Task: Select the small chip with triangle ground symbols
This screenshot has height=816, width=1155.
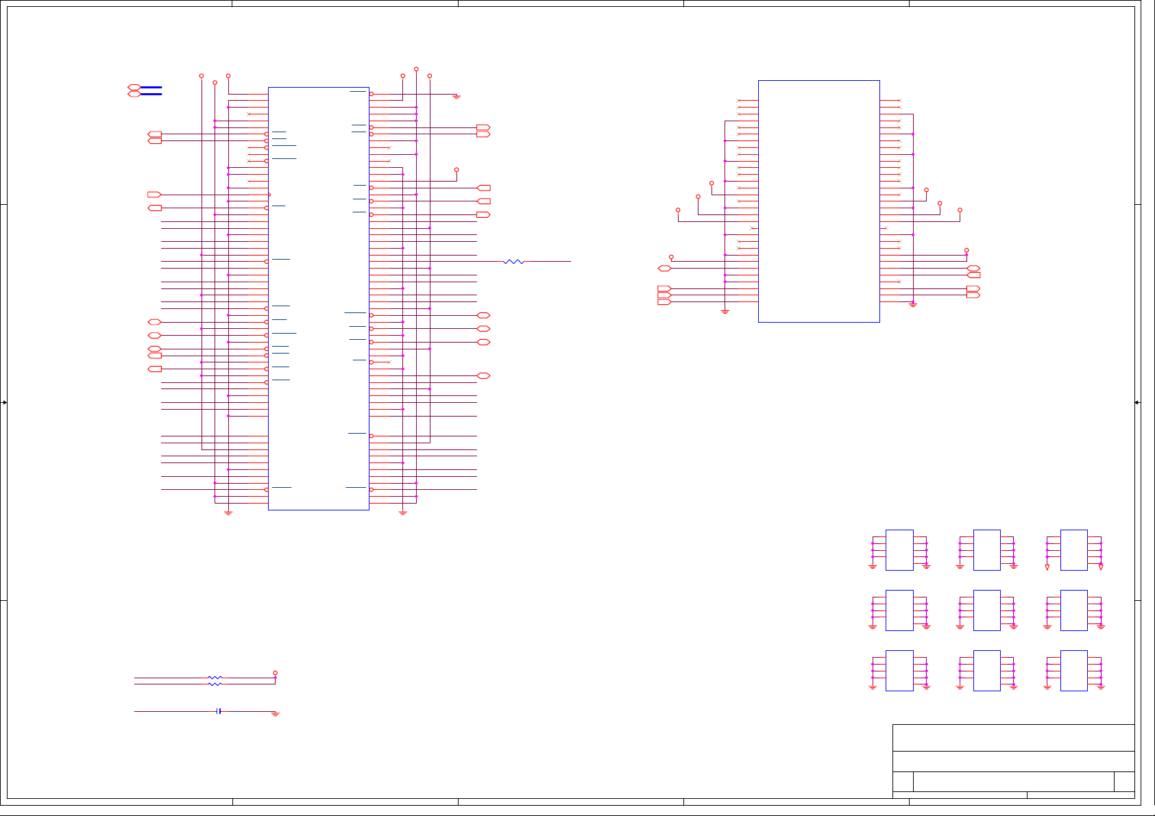Action: tap(1074, 550)
